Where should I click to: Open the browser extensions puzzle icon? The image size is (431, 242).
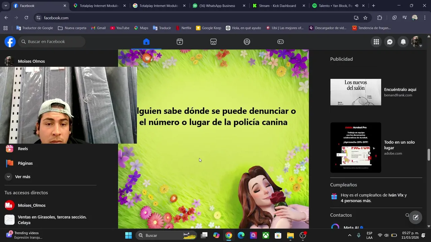[380, 18]
